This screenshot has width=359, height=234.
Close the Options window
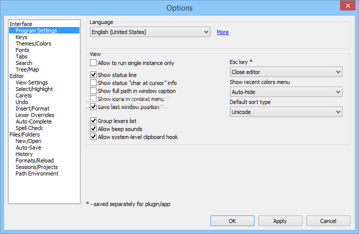(347, 5)
